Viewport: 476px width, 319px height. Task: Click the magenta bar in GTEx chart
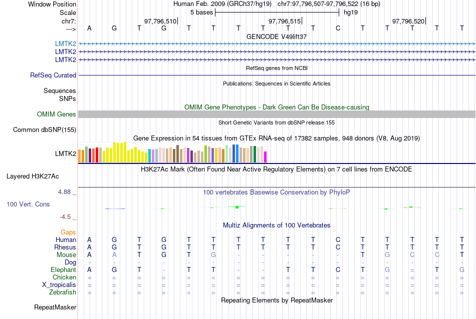coord(266,157)
